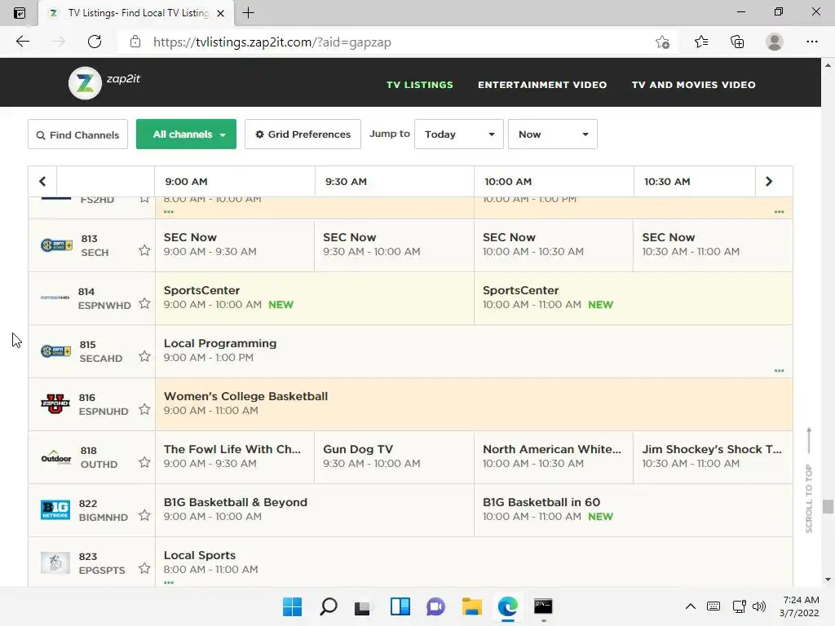Open TV LISTINGS nav item
Viewport: 835px width, 626px height.
pyautogui.click(x=420, y=85)
